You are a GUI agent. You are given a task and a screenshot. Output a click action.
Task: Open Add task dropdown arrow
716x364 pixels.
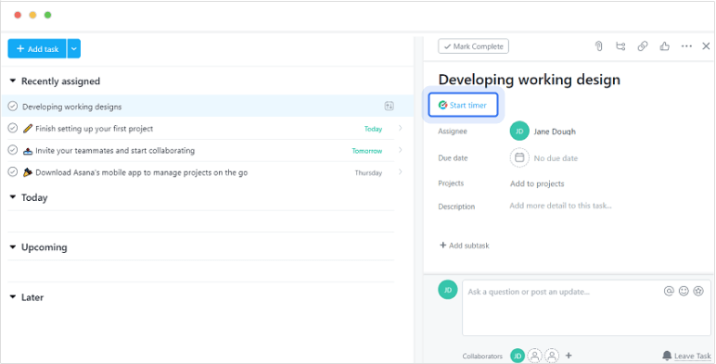tap(74, 48)
